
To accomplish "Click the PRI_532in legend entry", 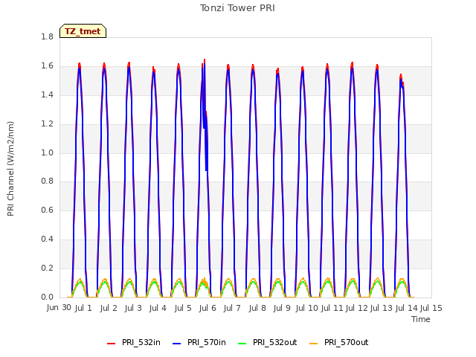I will (134, 342).
